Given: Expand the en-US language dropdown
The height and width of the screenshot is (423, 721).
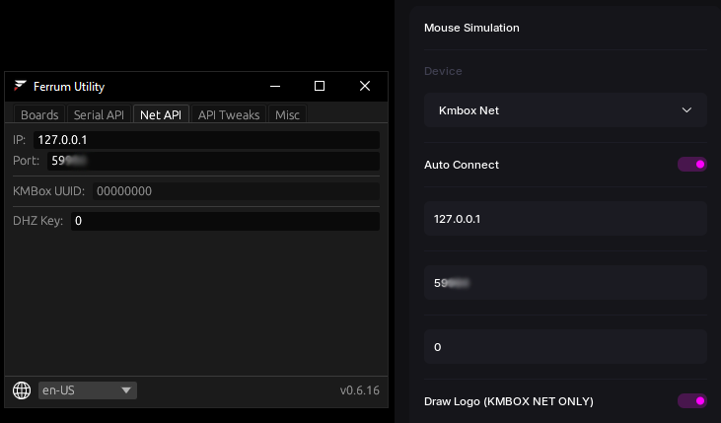Looking at the screenshot, I should [87, 390].
